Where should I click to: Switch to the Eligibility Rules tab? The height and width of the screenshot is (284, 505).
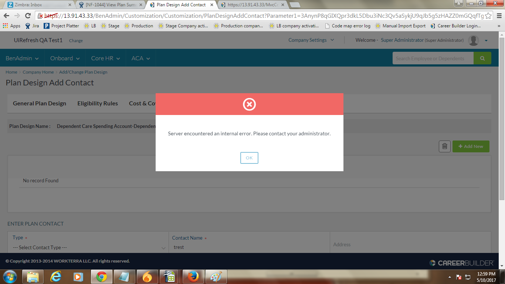click(x=98, y=104)
